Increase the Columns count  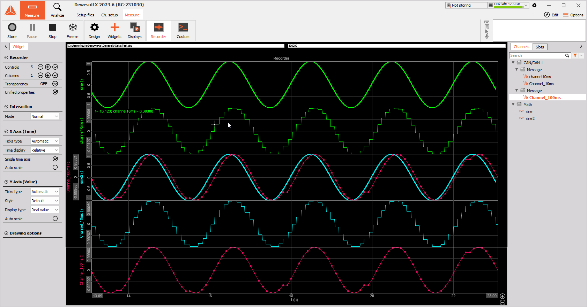coord(48,75)
